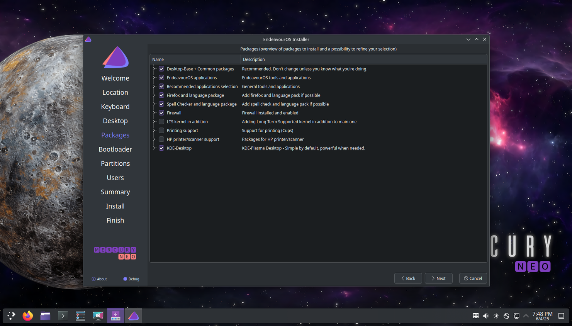Select the Bootloader step in the sidebar
572x326 pixels.
[x=115, y=149]
